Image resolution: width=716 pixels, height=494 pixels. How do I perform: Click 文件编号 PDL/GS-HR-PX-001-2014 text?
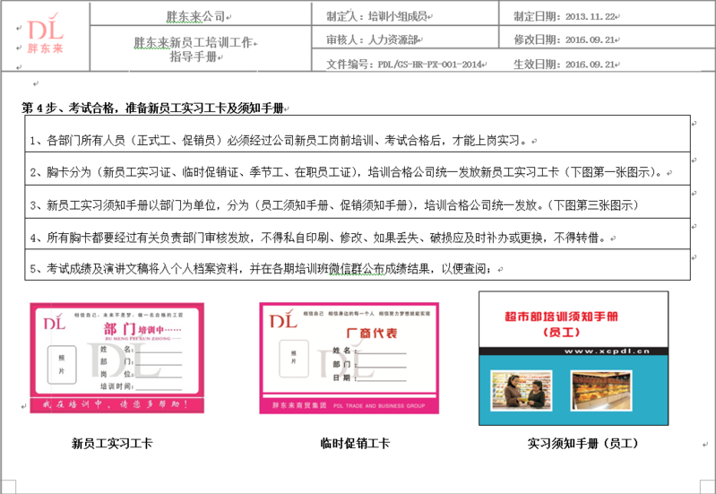click(x=403, y=64)
